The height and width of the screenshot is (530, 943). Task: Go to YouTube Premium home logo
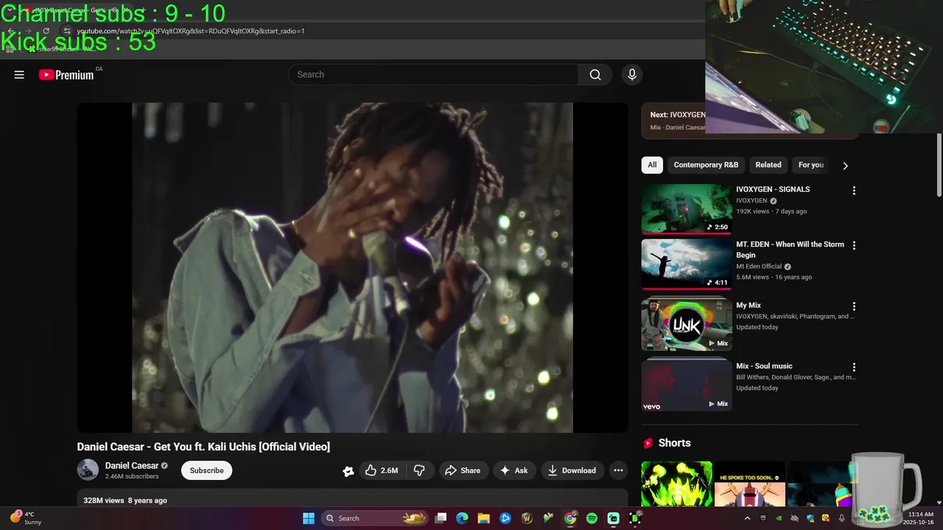coord(67,74)
